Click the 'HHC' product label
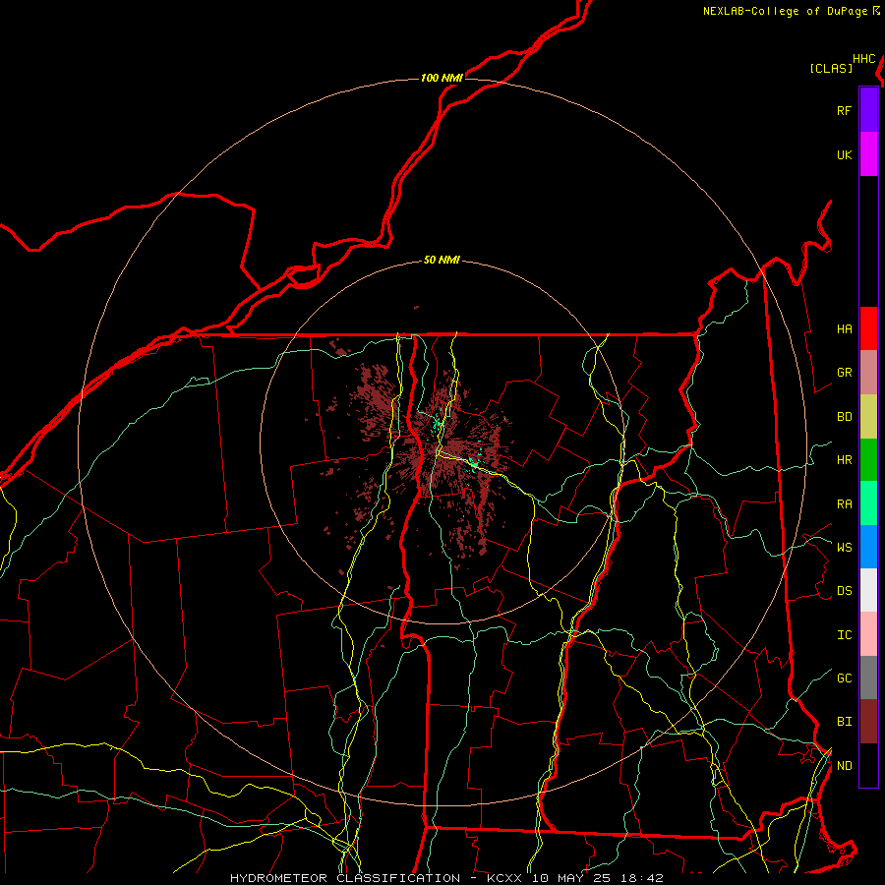 (863, 58)
